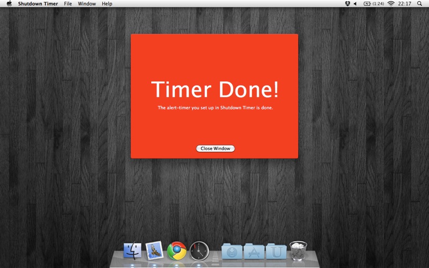Open the Wi-Fi menu
This screenshot has width=429, height=268.
click(x=391, y=4)
